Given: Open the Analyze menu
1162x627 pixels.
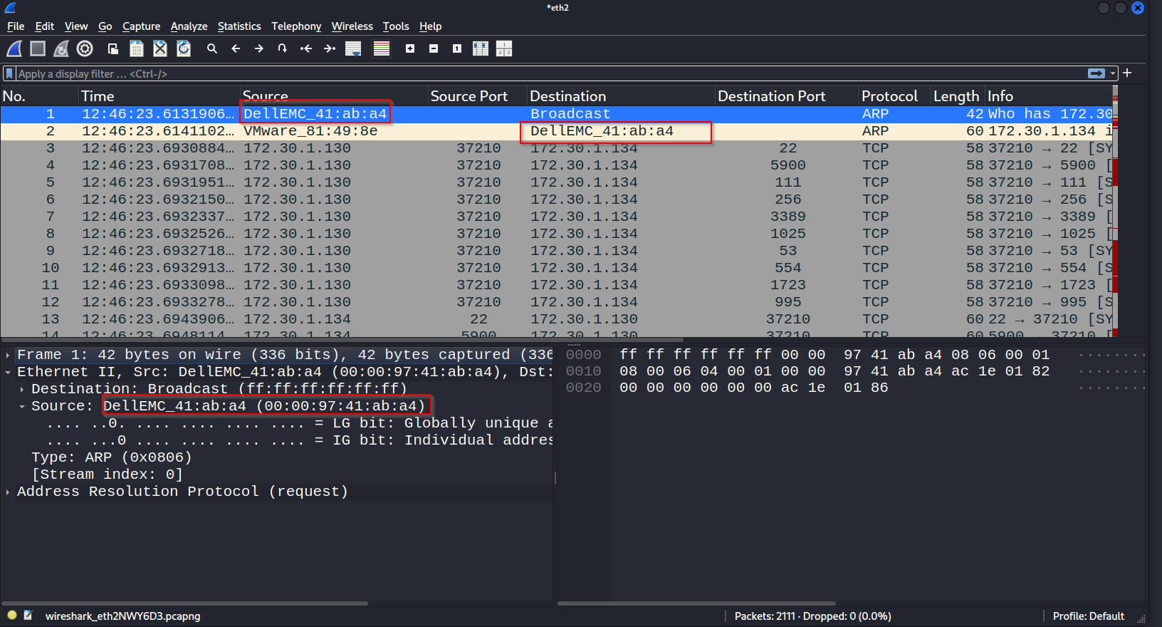Looking at the screenshot, I should 189,26.
